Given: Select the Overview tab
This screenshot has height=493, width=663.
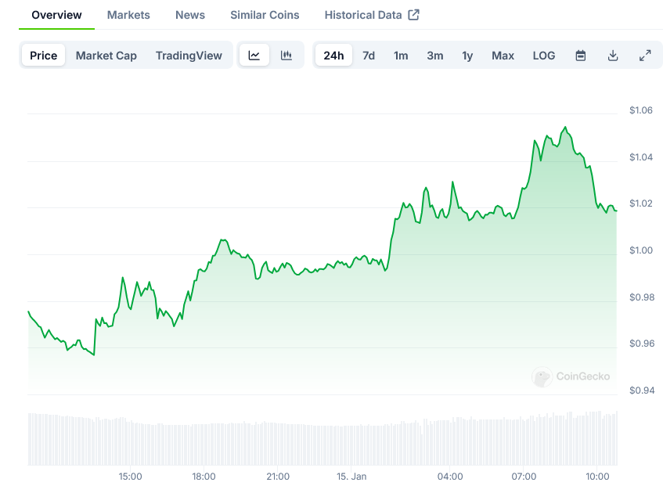Looking at the screenshot, I should click(56, 15).
